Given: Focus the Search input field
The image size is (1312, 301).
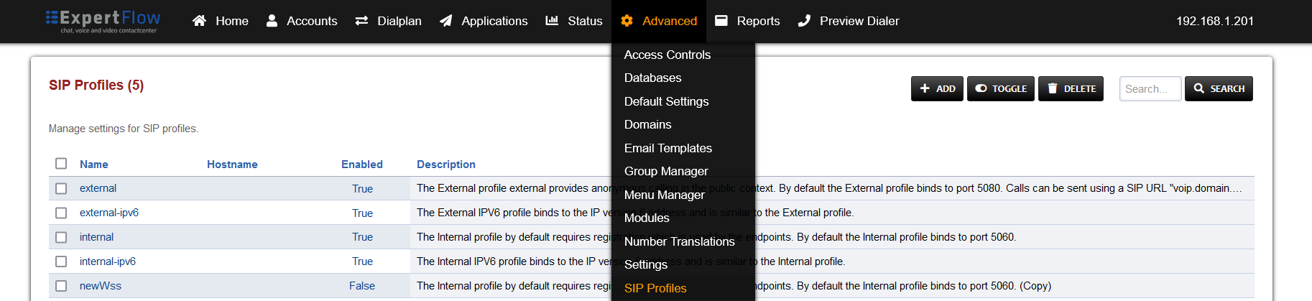Looking at the screenshot, I should pos(1150,89).
